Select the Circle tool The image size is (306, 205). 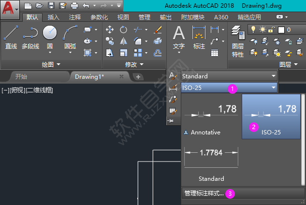coord(50,37)
